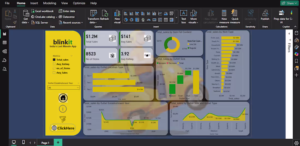Expand Recent sources dropdown

click(82, 23)
